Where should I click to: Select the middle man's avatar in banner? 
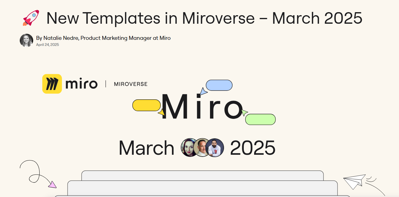202,147
